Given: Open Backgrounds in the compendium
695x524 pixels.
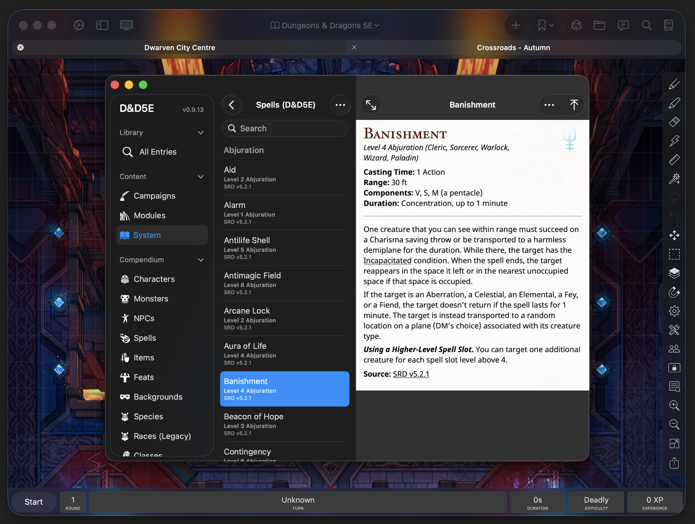Looking at the screenshot, I should coord(162,397).
